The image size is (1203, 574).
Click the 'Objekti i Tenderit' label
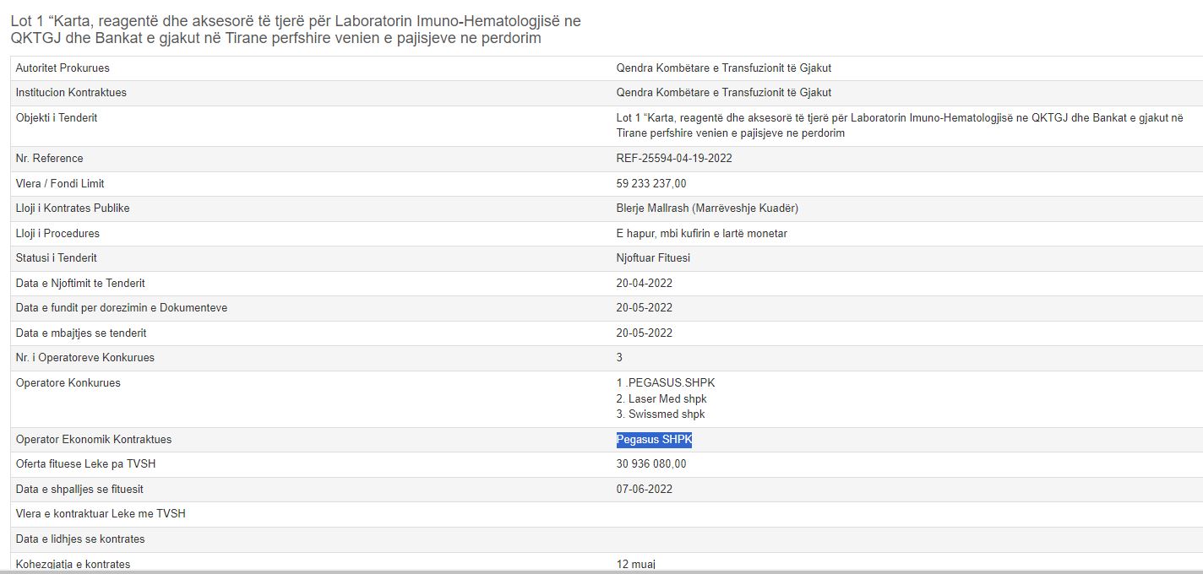pyautogui.click(x=57, y=118)
